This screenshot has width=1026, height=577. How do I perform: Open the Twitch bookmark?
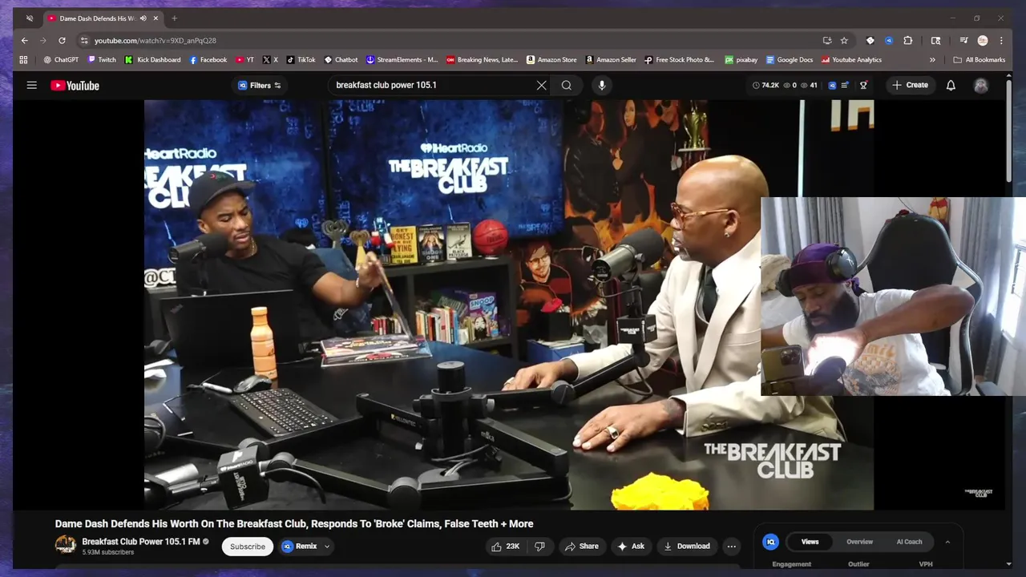pyautogui.click(x=102, y=59)
